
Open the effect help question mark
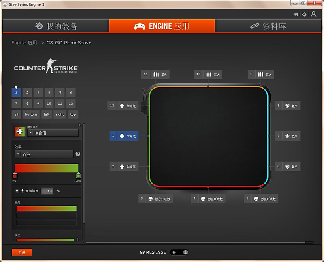coord(78,154)
